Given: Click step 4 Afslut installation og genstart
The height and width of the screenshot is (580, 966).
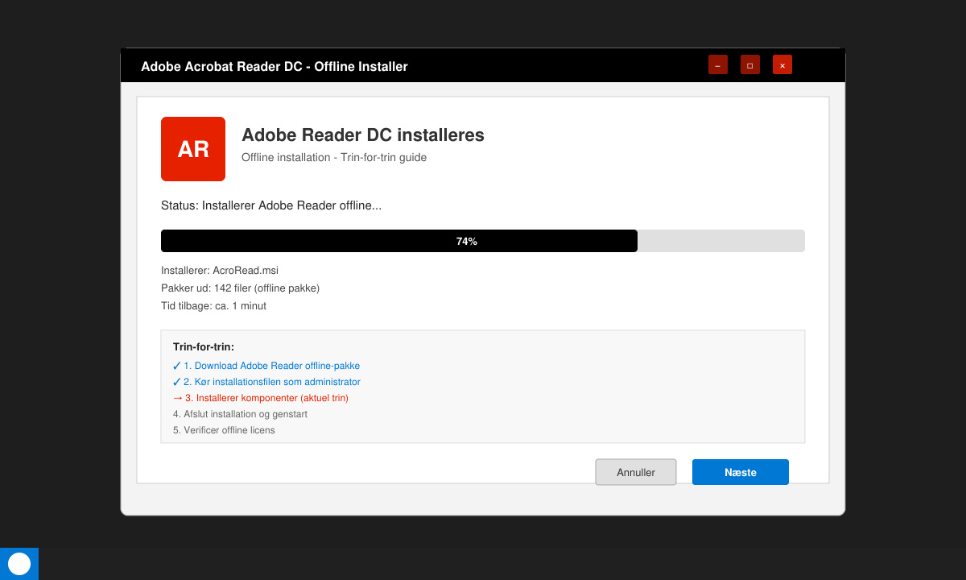Looking at the screenshot, I should pos(240,414).
